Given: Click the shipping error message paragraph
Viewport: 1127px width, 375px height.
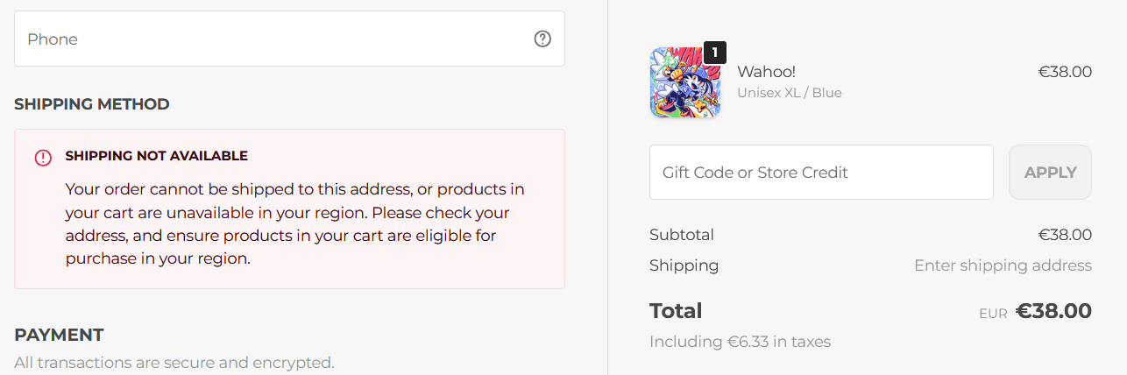Looking at the screenshot, I should point(294,223).
